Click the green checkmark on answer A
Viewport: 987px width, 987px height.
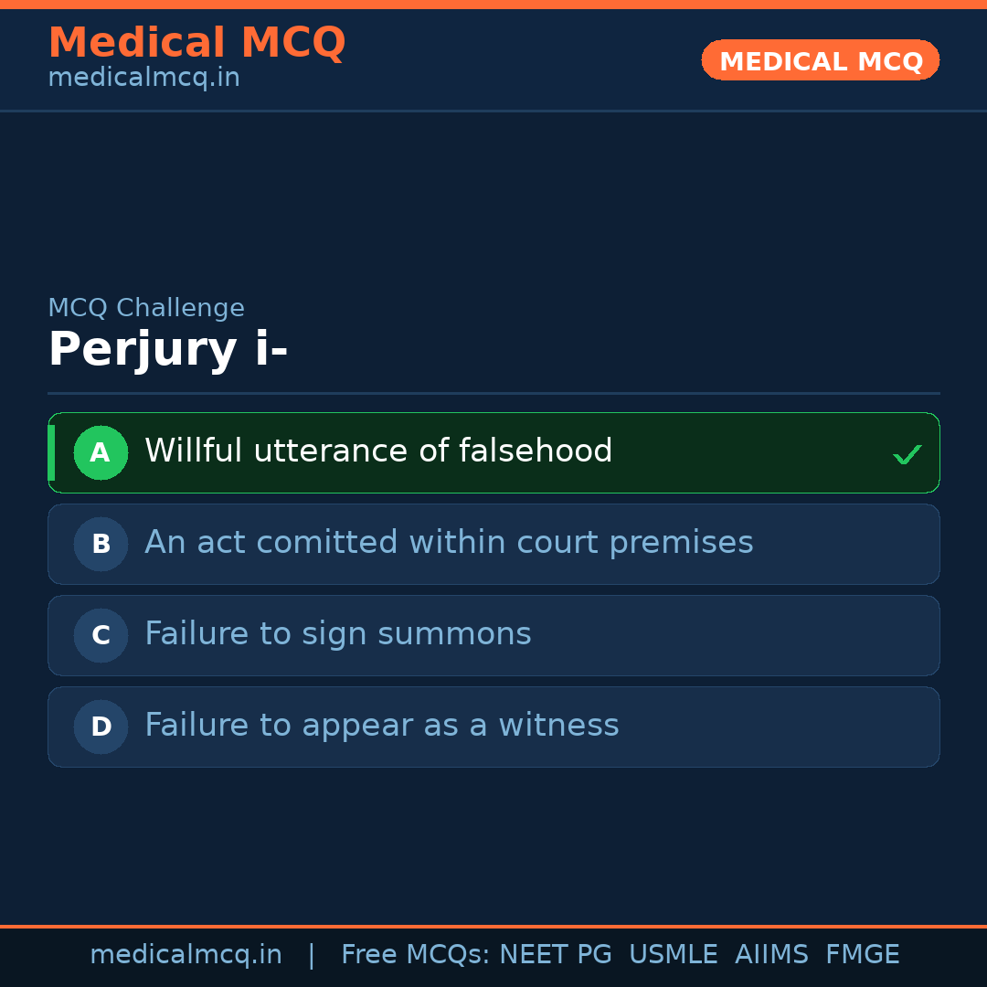coord(907,452)
